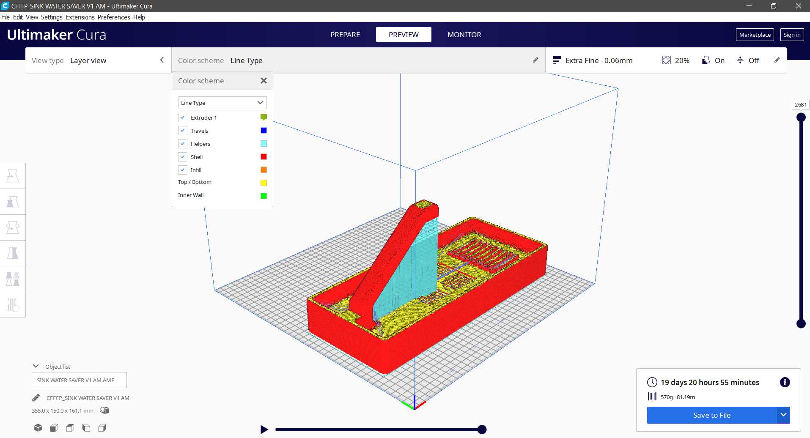
Task: Click the Sign in button
Action: (x=792, y=35)
